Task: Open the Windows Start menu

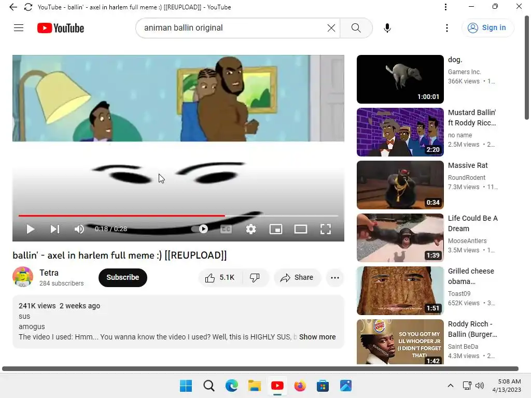Action: pyautogui.click(x=186, y=386)
